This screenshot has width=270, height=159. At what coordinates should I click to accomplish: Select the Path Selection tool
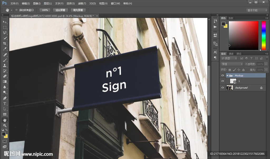click(5, 109)
